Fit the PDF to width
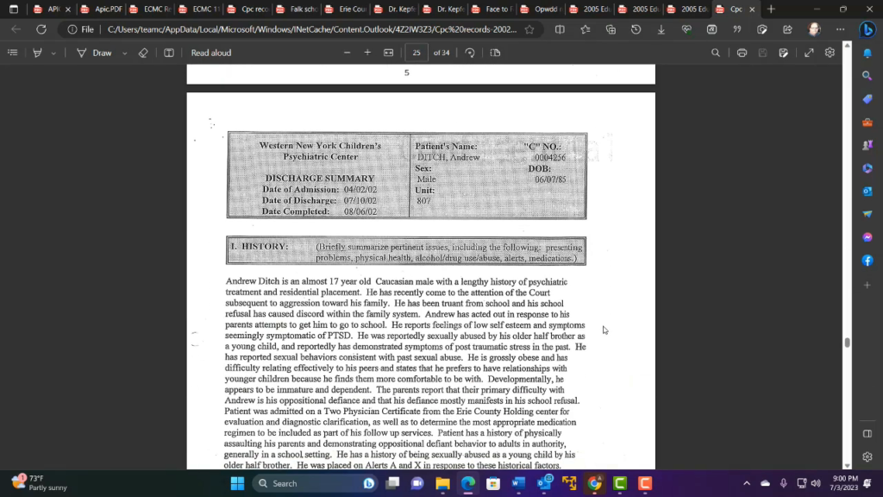The image size is (883, 497). (x=389, y=53)
